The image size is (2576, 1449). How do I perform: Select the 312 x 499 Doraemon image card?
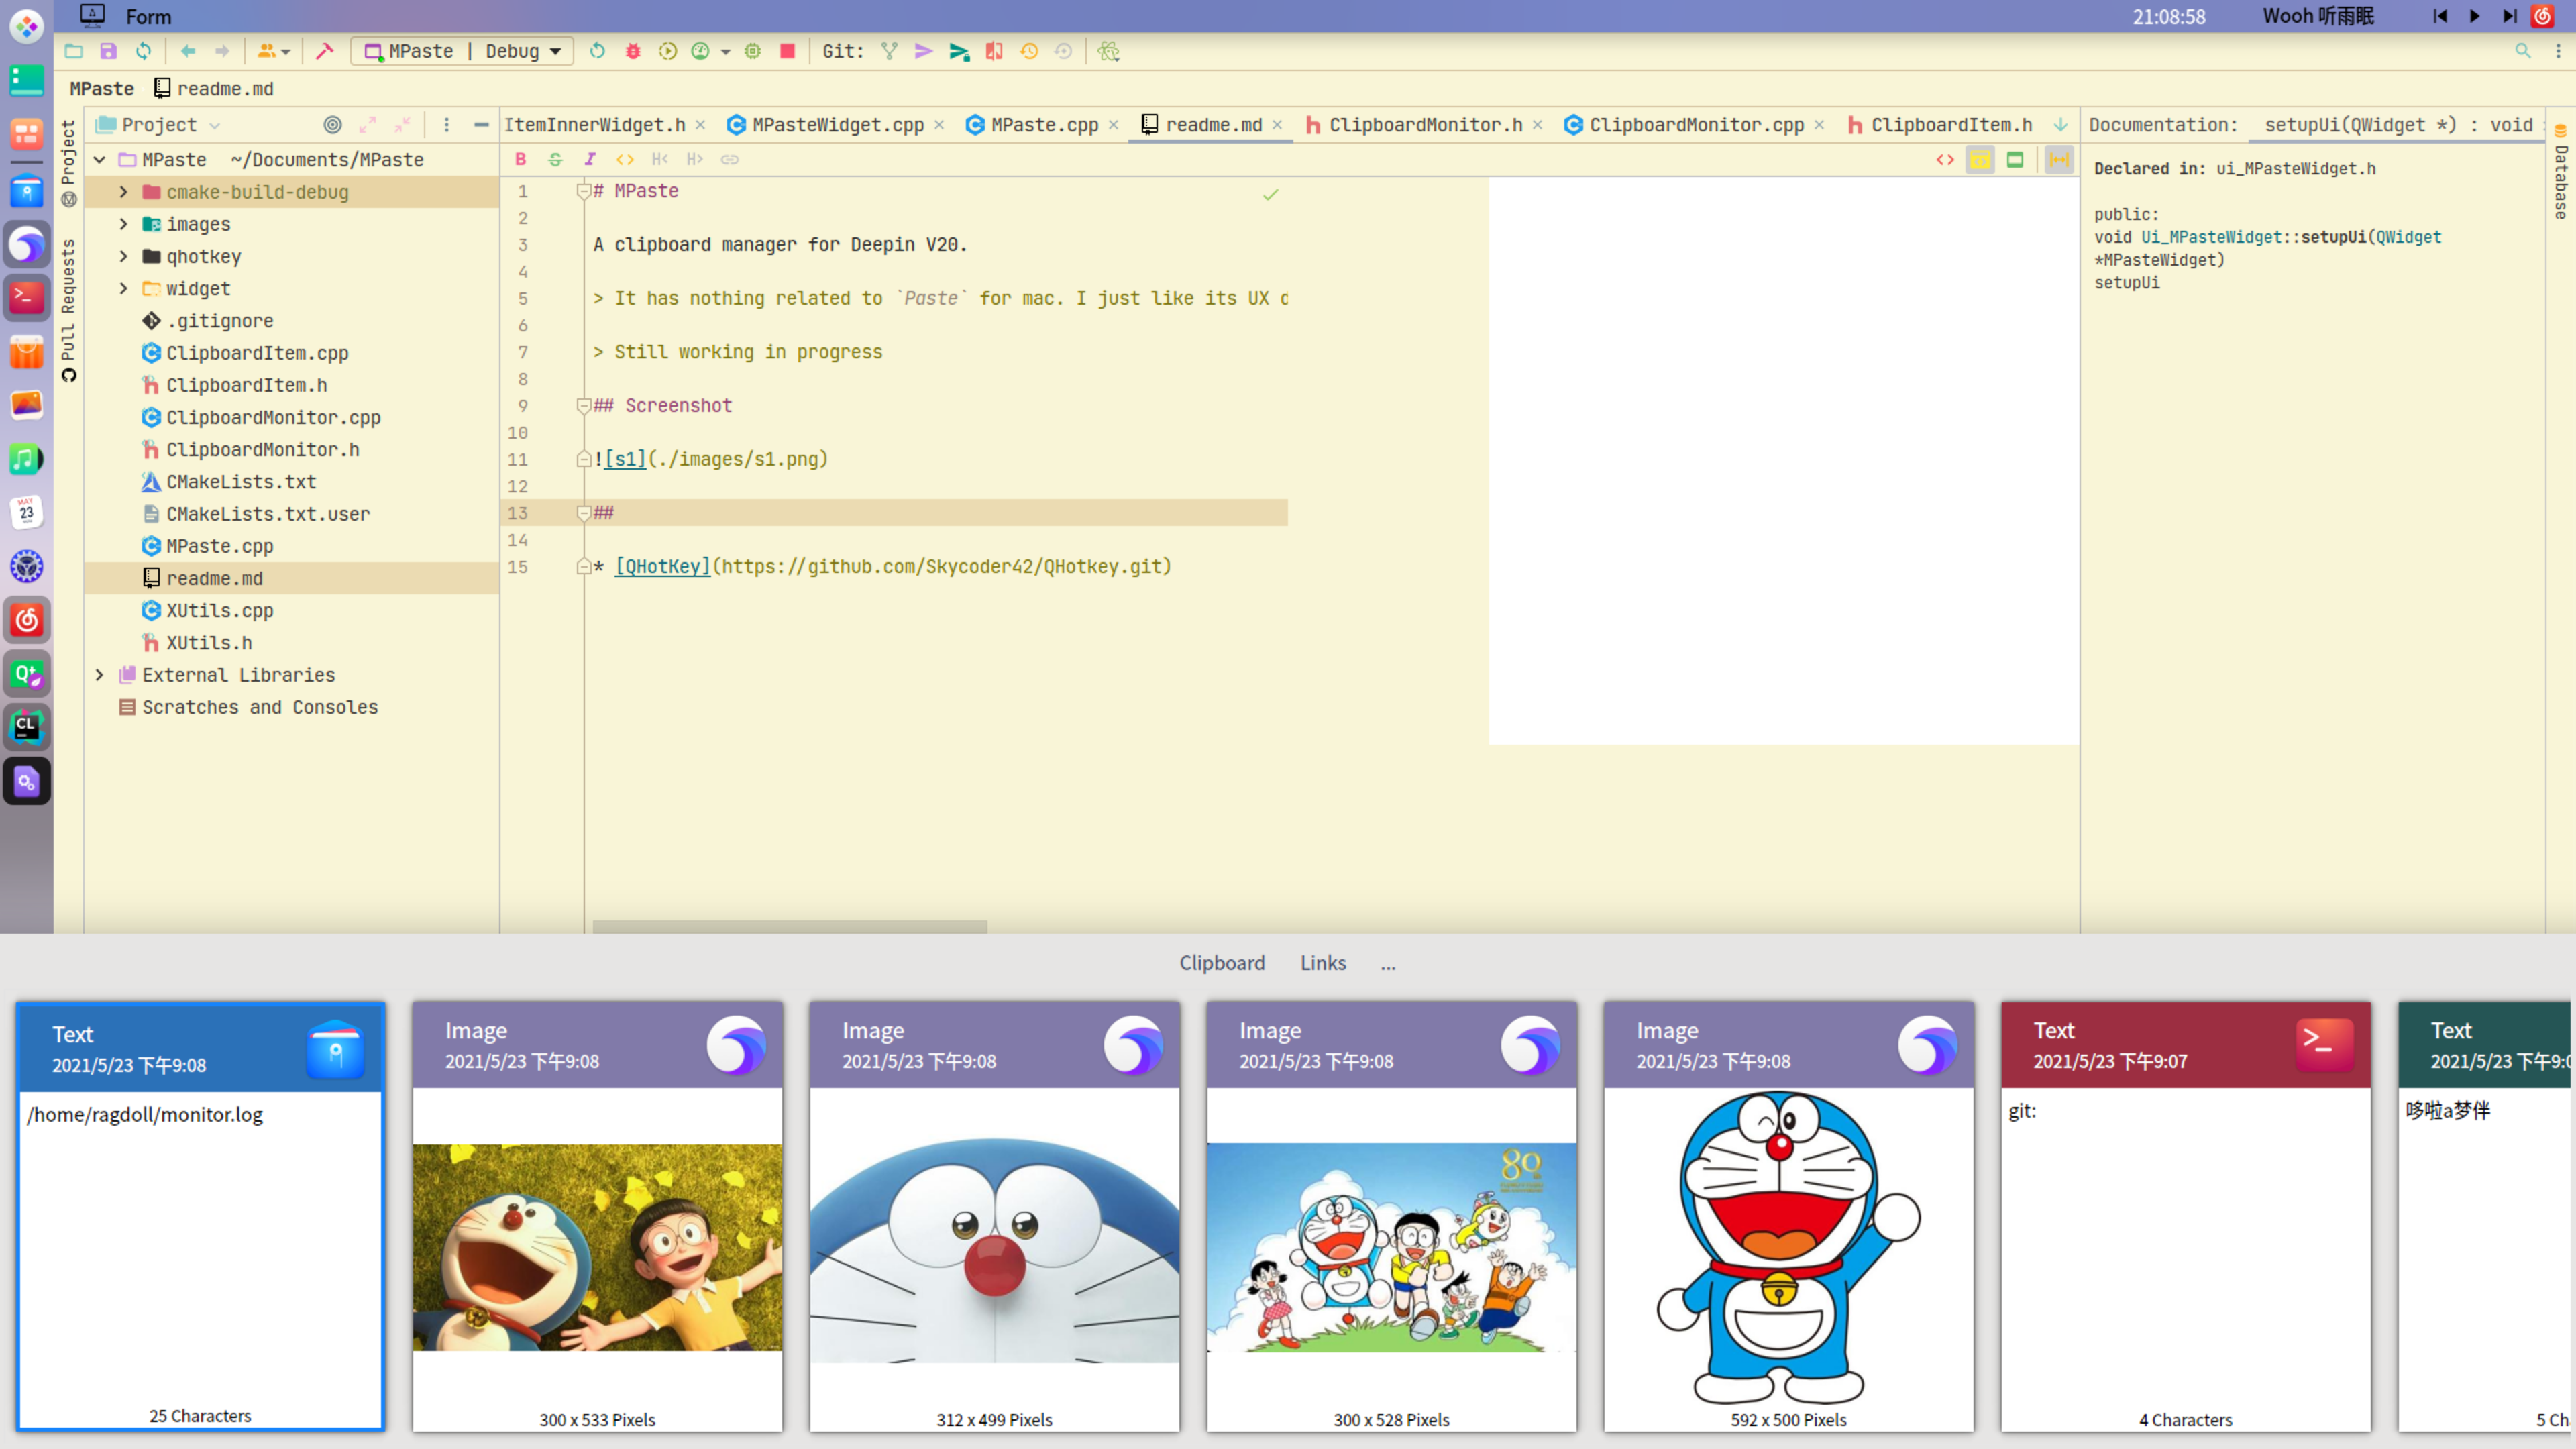994,1216
